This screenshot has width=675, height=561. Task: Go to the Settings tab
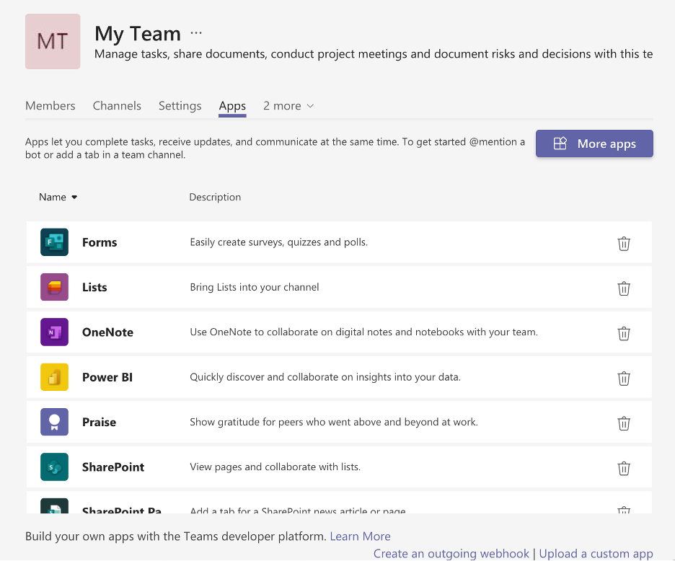click(180, 105)
